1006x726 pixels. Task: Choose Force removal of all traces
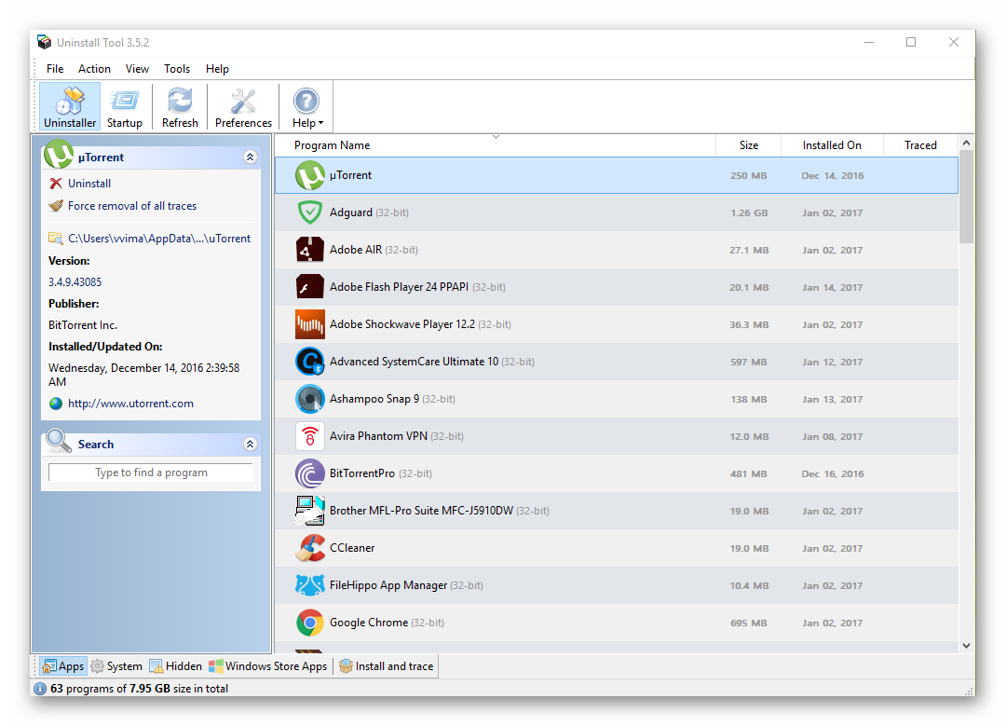[132, 206]
